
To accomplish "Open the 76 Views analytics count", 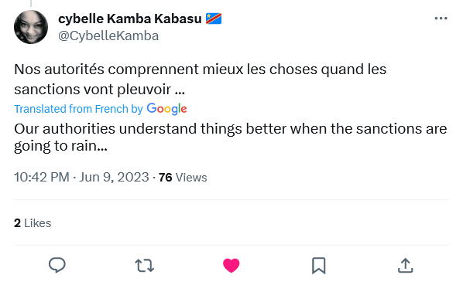I will 183,178.
